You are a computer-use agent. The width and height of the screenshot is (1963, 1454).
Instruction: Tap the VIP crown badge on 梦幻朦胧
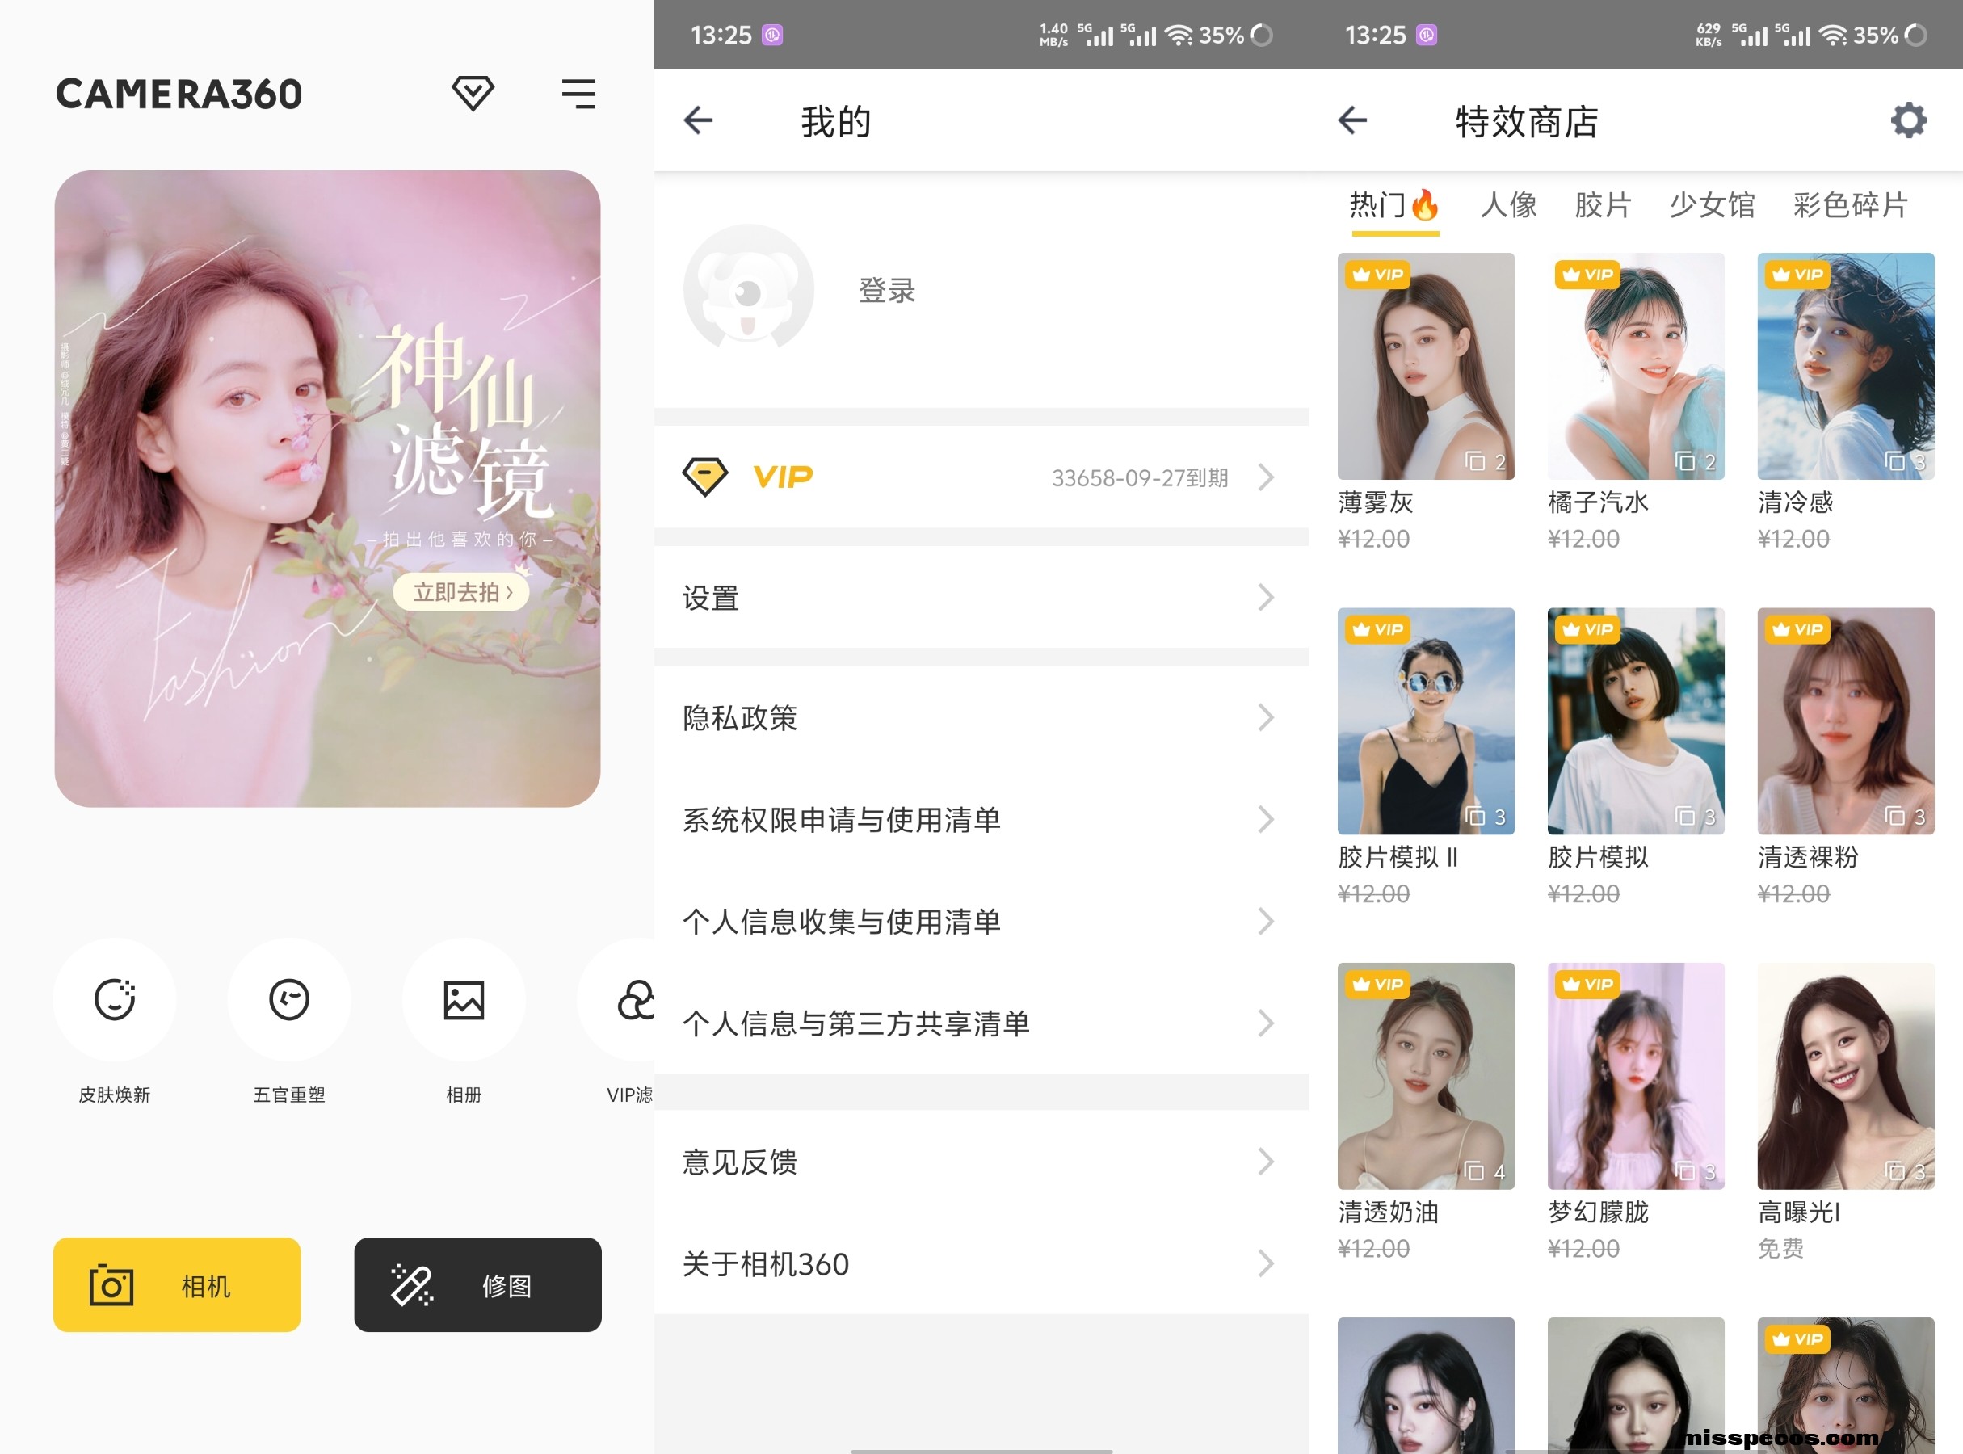(x=1588, y=984)
